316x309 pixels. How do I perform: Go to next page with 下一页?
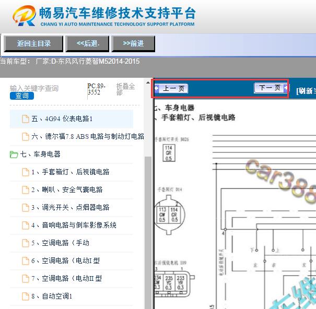(x=271, y=88)
